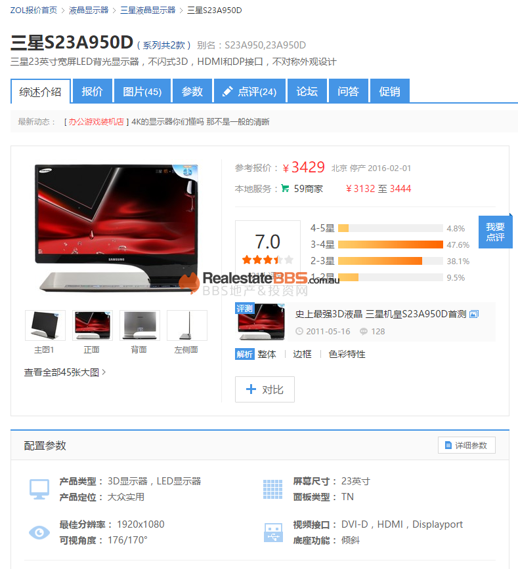The width and height of the screenshot is (518, 569).
Task: Click the plus icon in 对比 button
Action: click(250, 389)
